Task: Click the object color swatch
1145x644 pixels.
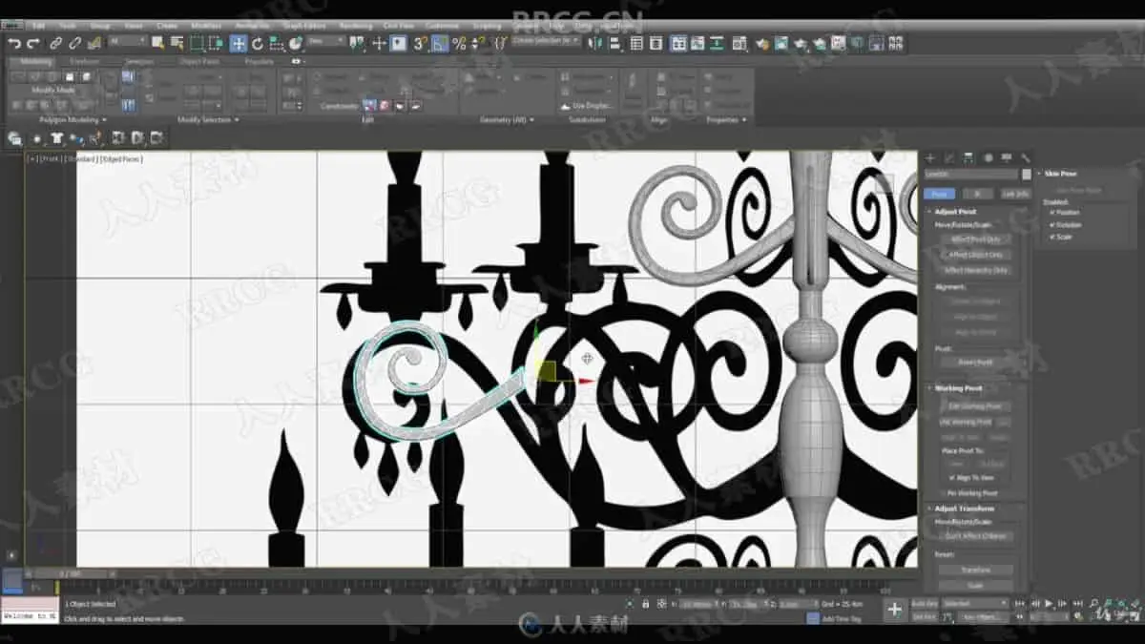Action: click(x=1027, y=175)
